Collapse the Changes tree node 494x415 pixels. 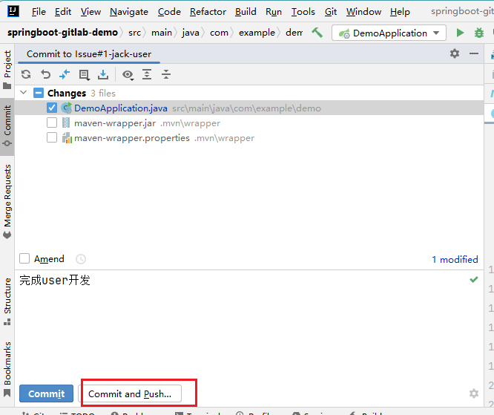coord(23,92)
